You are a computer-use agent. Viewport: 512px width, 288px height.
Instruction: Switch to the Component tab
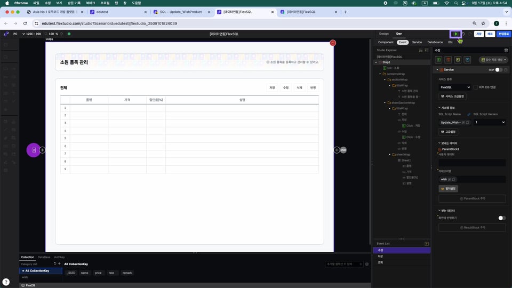pyautogui.click(x=386, y=42)
